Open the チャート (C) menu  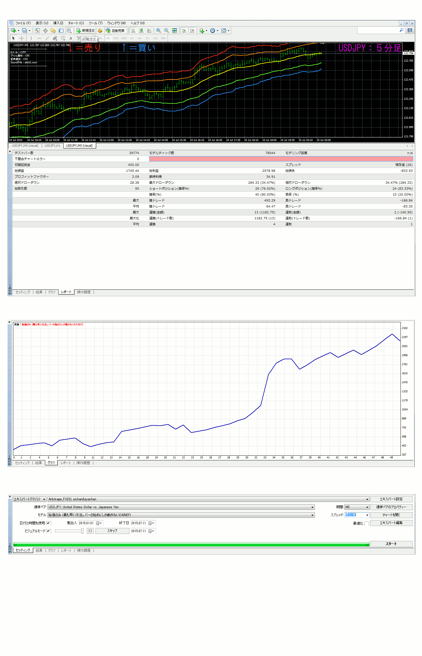pos(76,23)
